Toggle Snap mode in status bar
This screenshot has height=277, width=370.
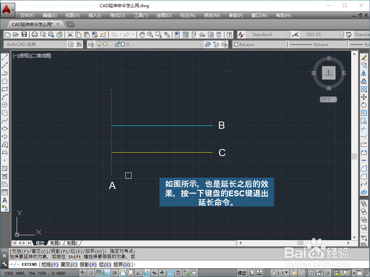coord(91,273)
